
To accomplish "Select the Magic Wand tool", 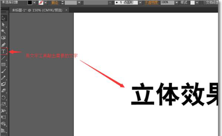I will click(x=4, y=31).
